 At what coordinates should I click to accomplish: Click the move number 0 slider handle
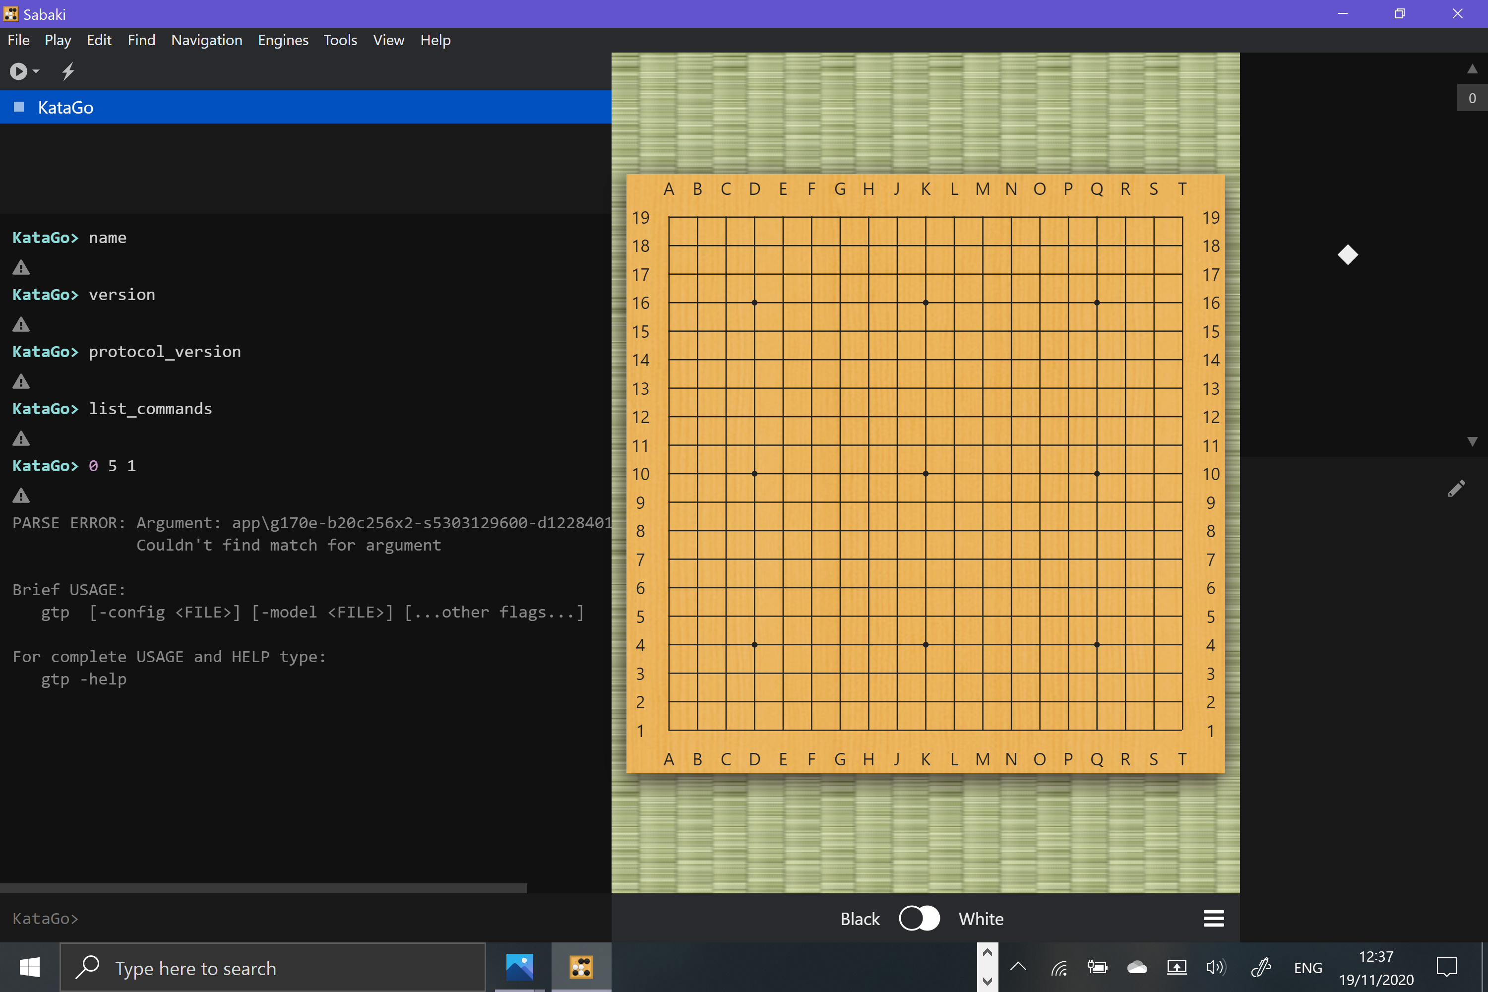pos(1472,98)
